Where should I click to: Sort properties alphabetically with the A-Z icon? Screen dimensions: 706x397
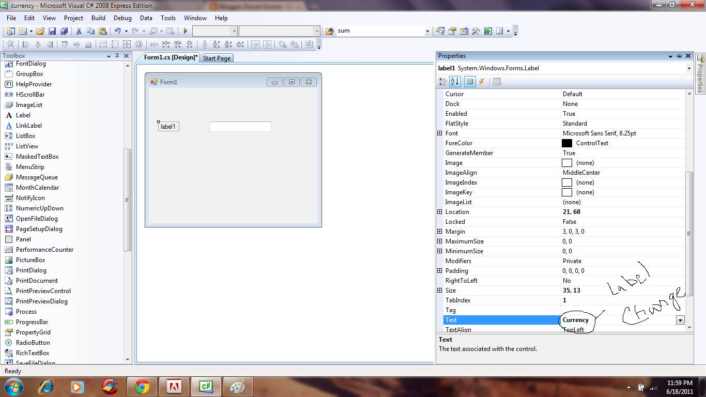coord(455,82)
